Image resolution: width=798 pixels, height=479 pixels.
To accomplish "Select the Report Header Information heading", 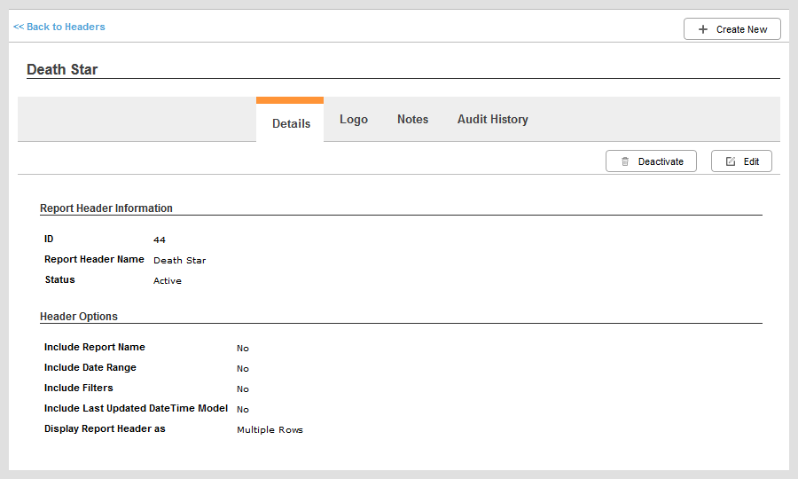I will 106,208.
